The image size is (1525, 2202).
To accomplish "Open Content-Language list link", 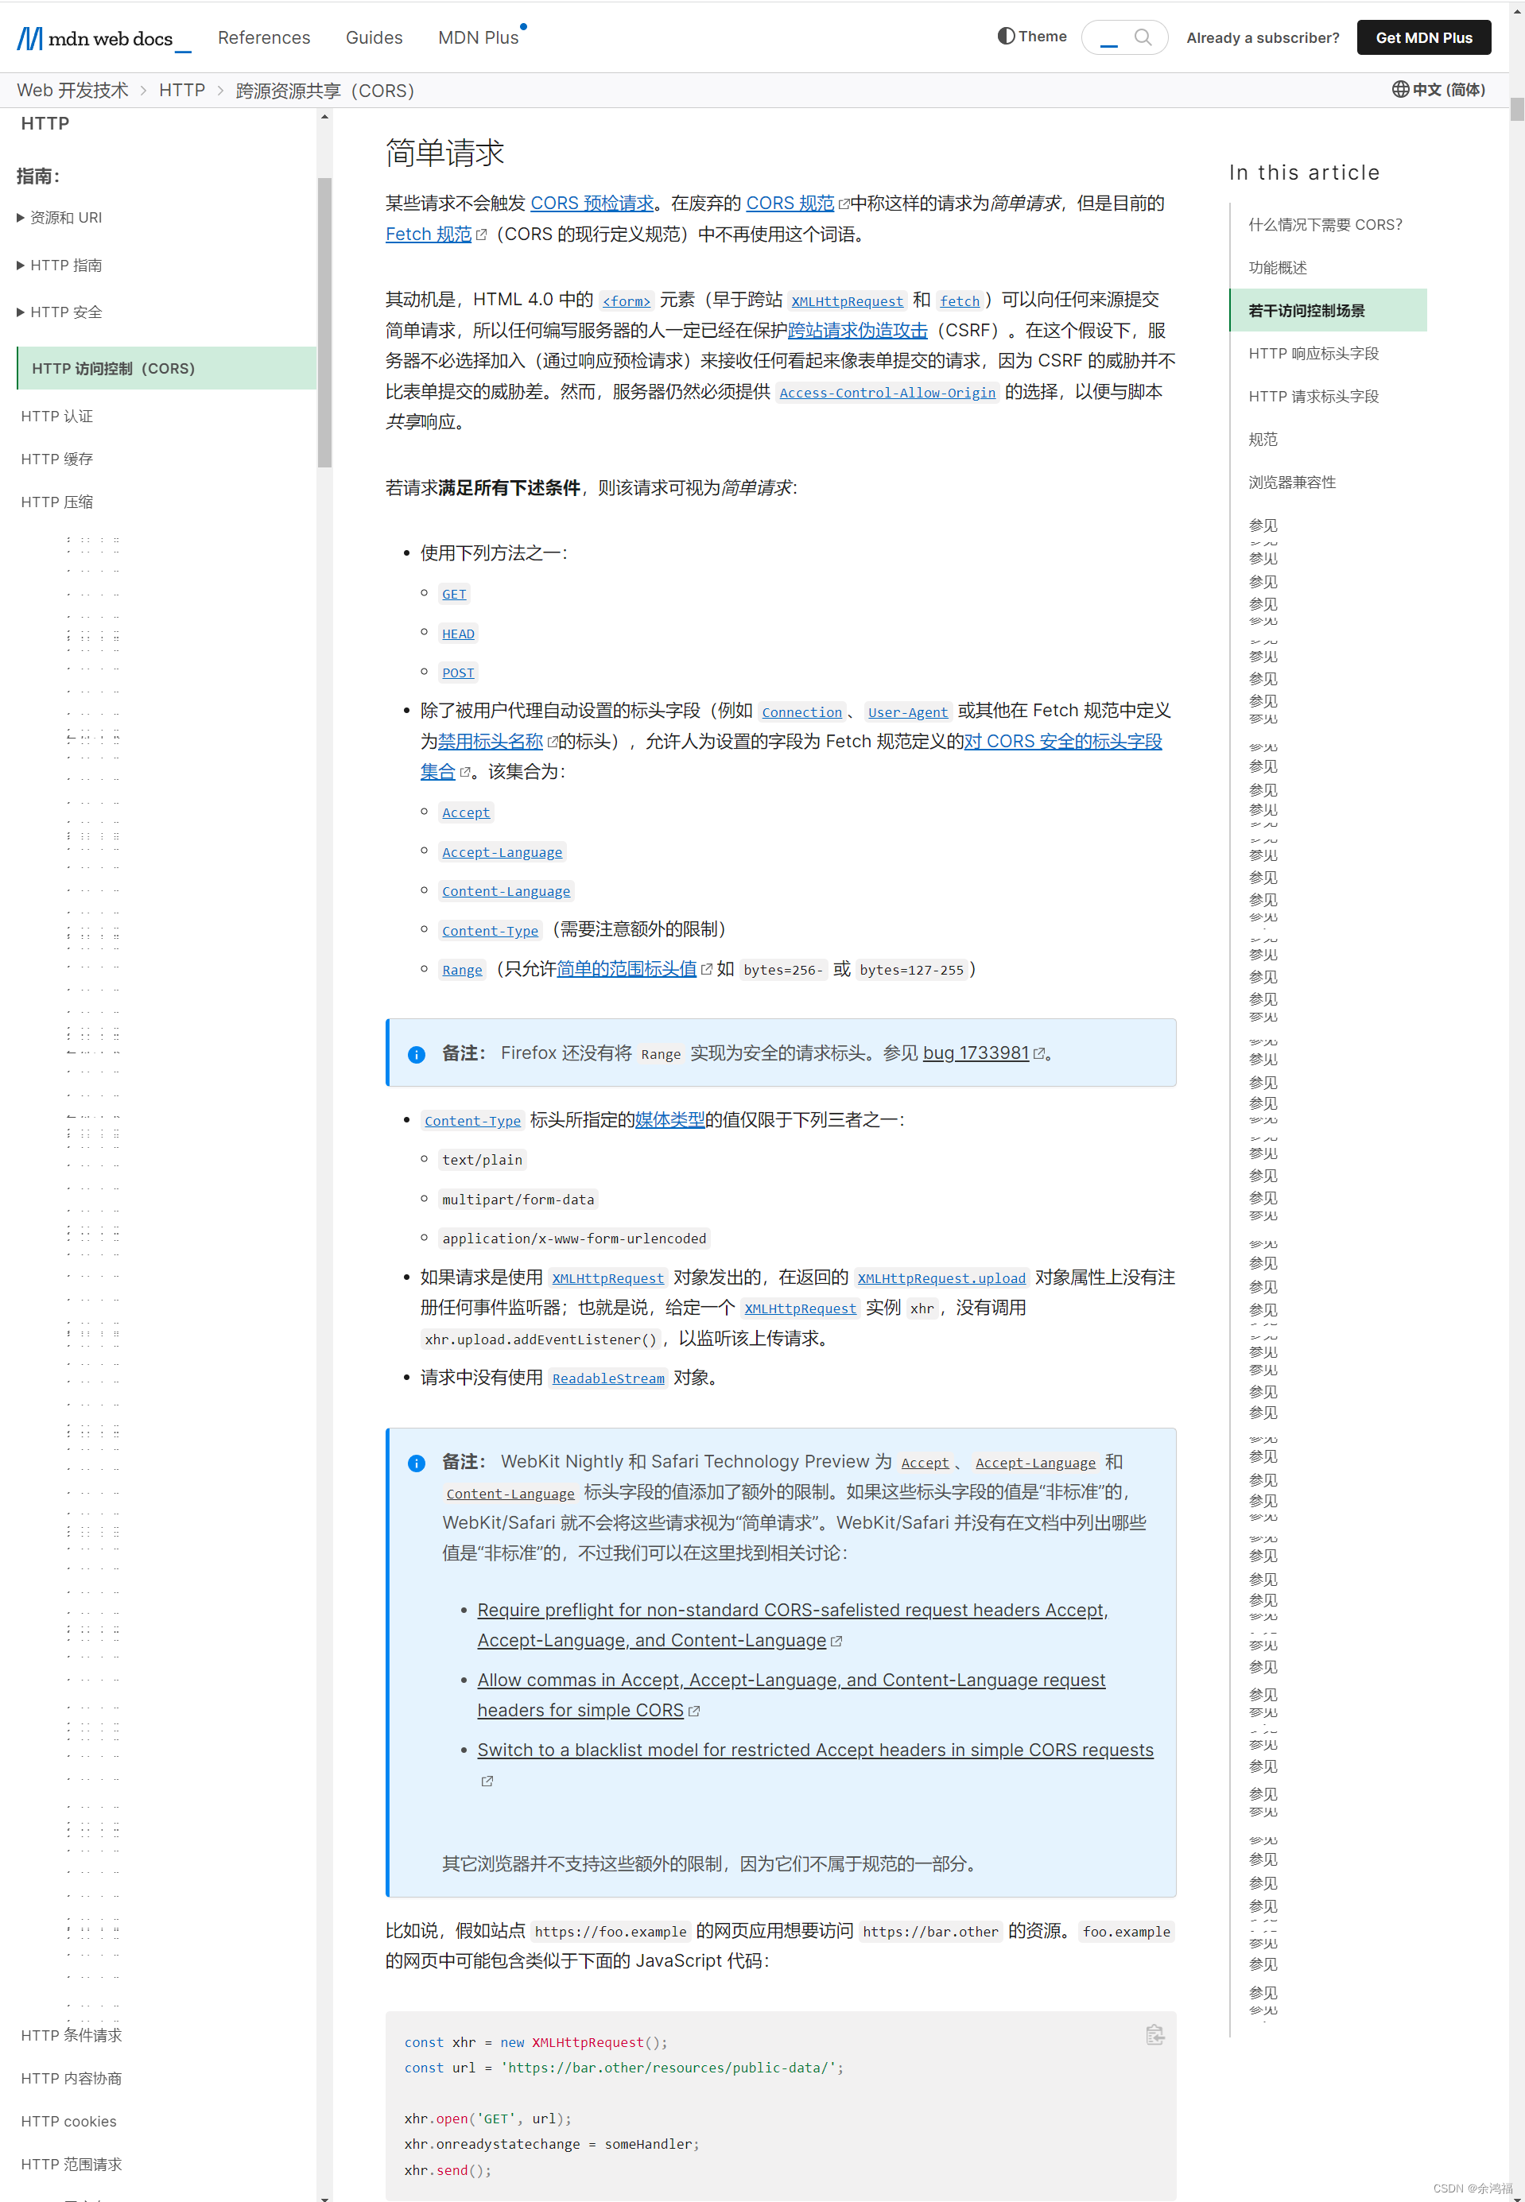I will [506, 891].
